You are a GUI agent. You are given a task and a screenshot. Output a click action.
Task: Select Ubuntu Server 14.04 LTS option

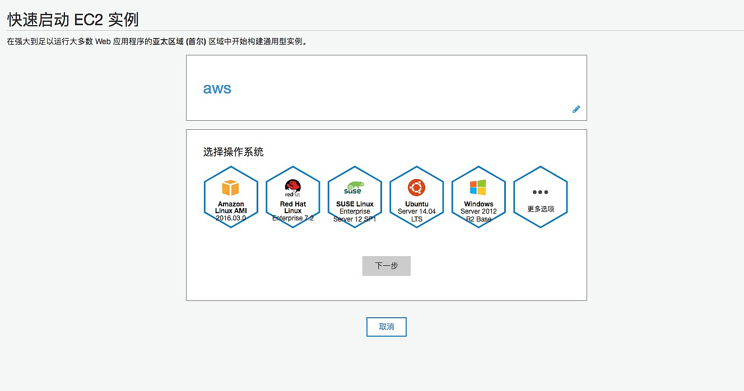tap(416, 197)
